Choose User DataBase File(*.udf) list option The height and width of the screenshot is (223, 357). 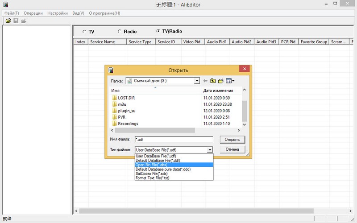tap(174, 156)
